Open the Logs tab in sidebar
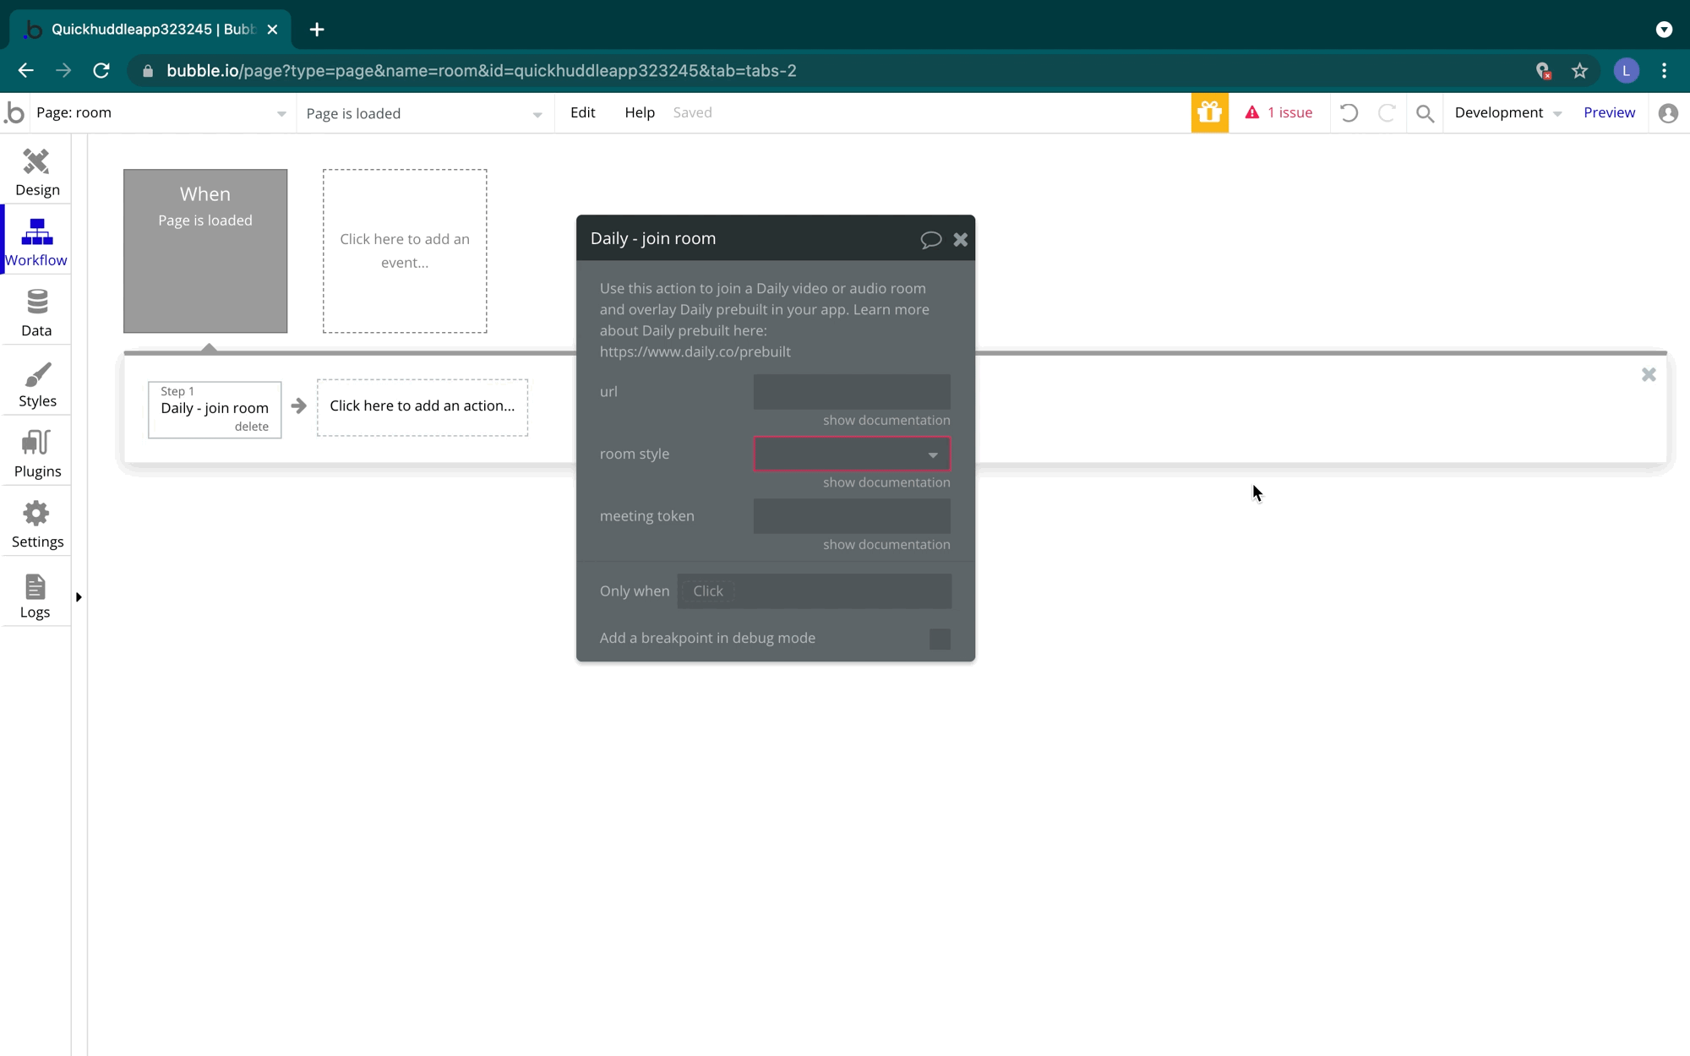Image resolution: width=1690 pixels, height=1056 pixels. [x=36, y=595]
